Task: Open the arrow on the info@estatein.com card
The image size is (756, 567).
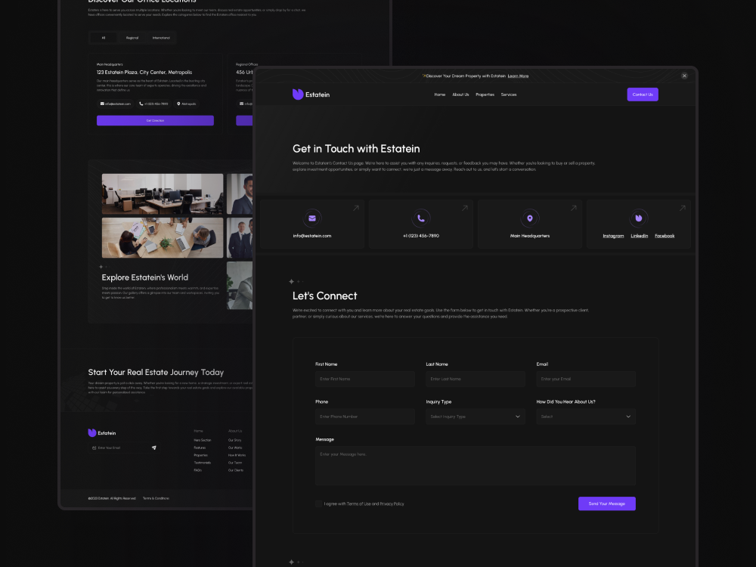Action: [356, 209]
